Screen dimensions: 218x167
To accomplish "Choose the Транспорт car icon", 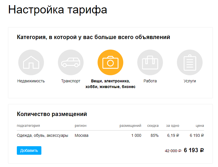I will pyautogui.click(x=71, y=62).
